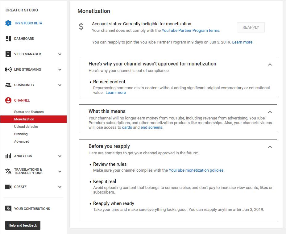Click the Reapply button

251,27
